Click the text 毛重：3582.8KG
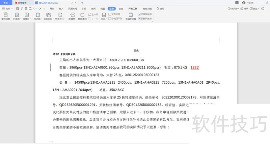This screenshot has width=270, height=144. [x=112, y=90]
